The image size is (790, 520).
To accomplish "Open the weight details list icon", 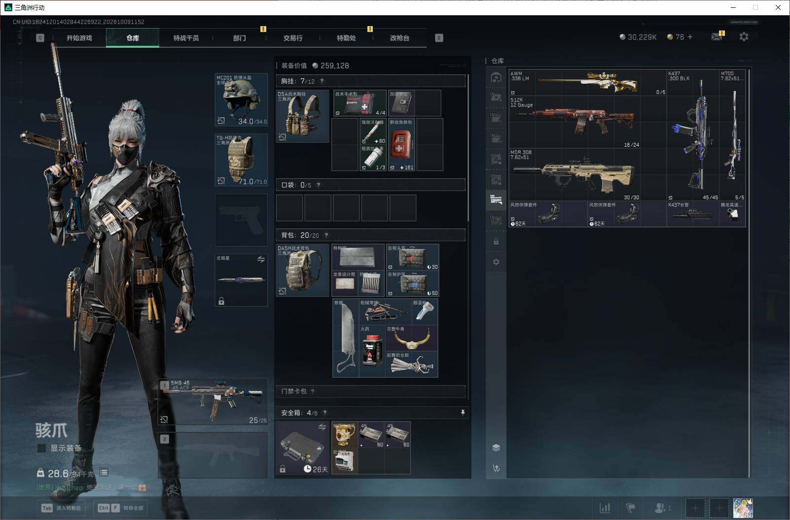I will pyautogui.click(x=104, y=473).
